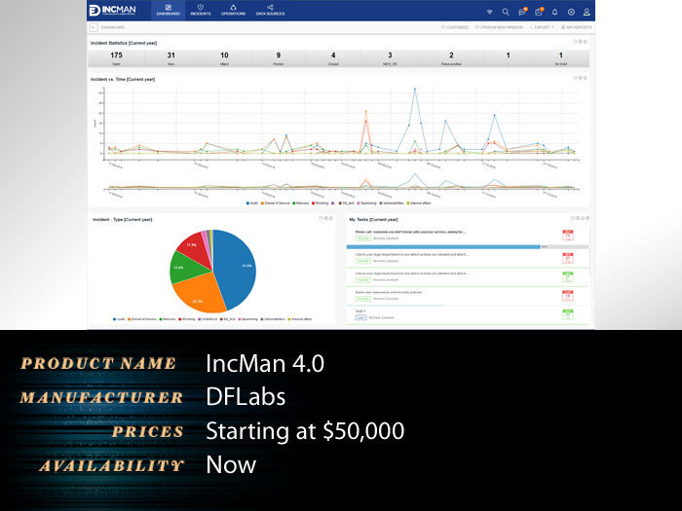Viewport: 682px width, 511px height.
Task: Click the range overview mini chart below the timeline
Action: point(341,183)
